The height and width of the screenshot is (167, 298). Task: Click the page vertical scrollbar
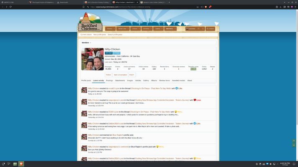(x=297, y=67)
